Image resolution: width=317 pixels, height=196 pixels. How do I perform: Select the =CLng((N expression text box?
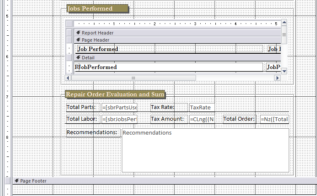coord(202,119)
